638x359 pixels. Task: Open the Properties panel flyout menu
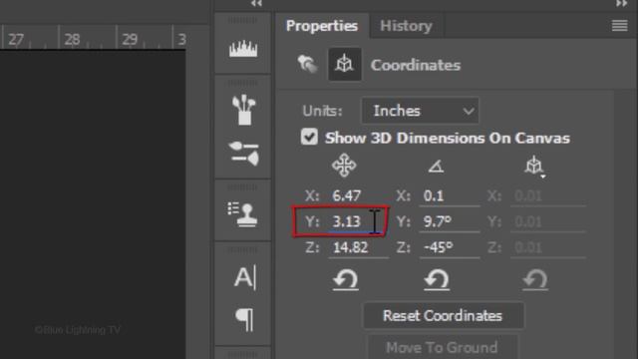pyautogui.click(x=619, y=26)
